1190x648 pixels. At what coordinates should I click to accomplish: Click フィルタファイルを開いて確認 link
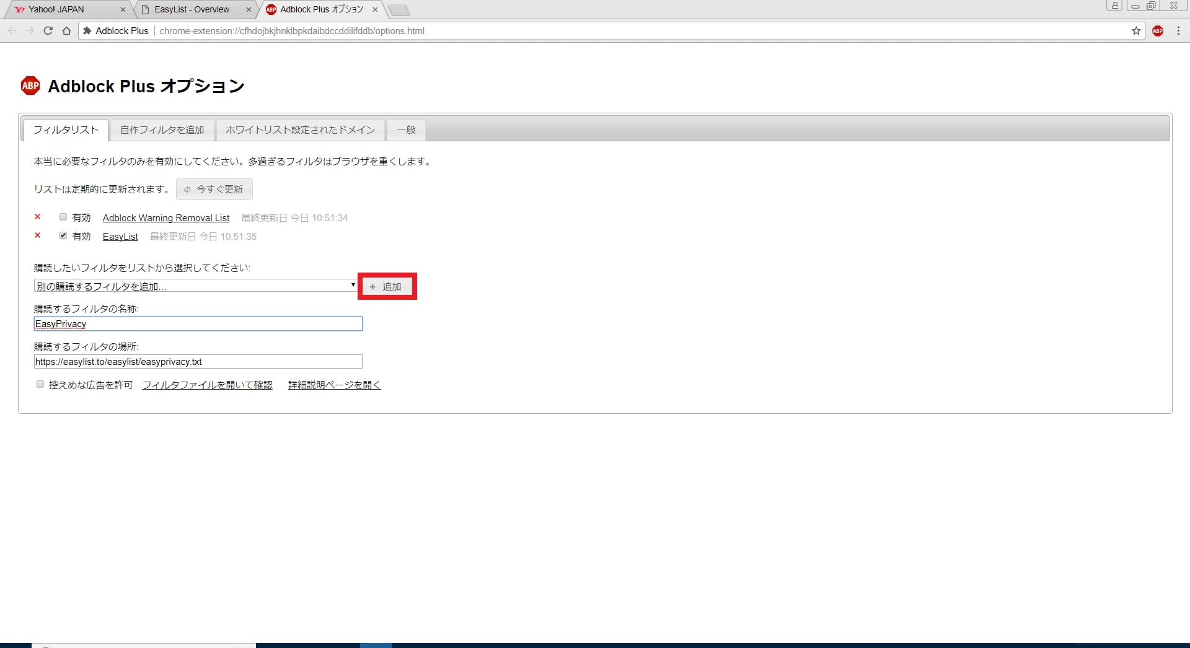coord(207,385)
